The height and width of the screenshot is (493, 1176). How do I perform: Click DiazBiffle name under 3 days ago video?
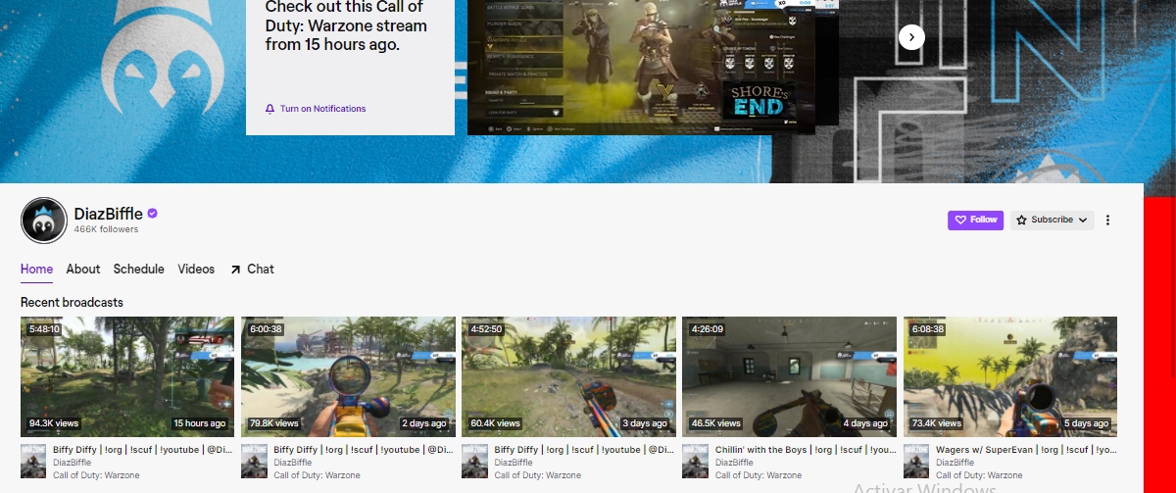(x=514, y=463)
